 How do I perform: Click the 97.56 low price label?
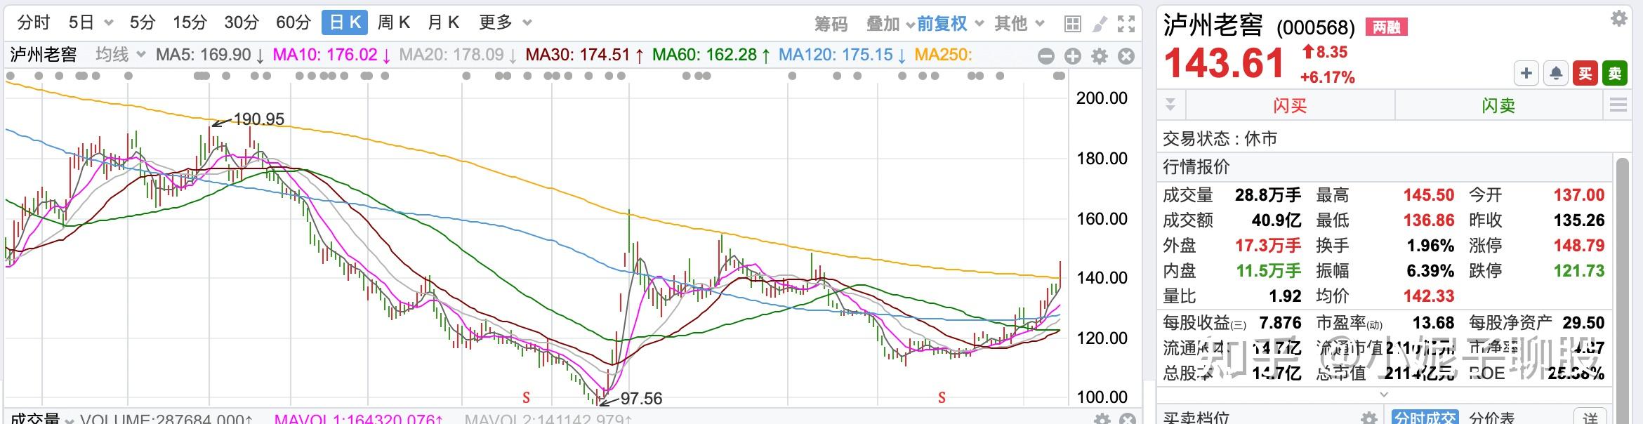(x=641, y=399)
